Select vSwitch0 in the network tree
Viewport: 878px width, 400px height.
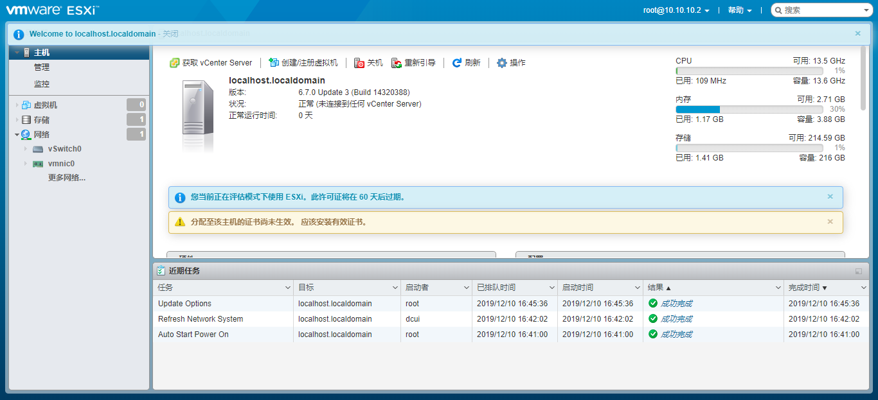[x=65, y=149]
